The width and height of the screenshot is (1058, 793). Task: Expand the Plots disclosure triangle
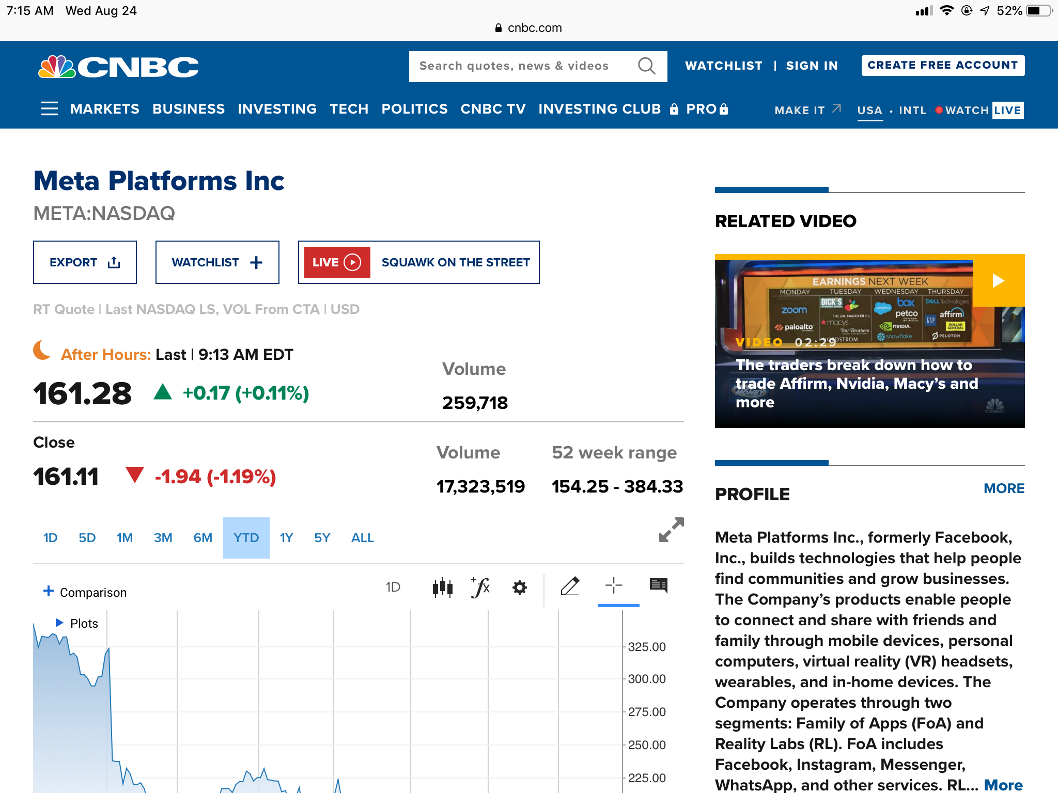coord(59,623)
